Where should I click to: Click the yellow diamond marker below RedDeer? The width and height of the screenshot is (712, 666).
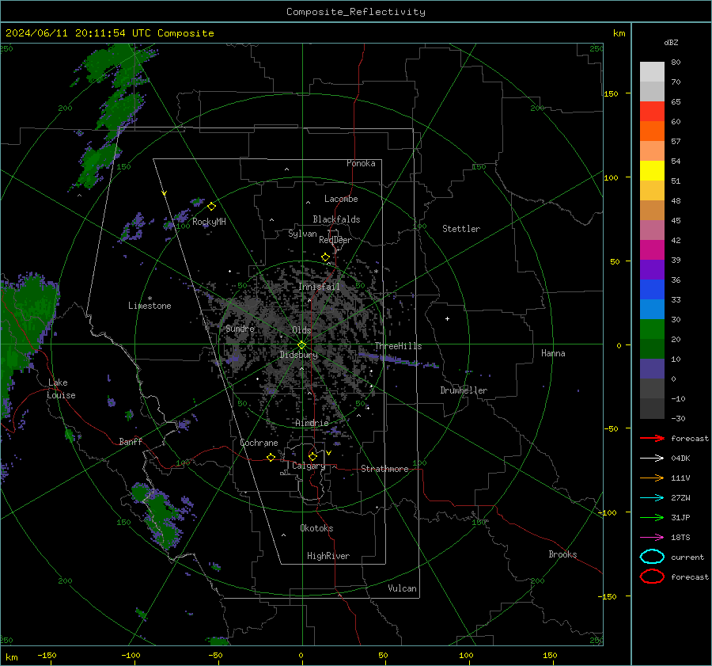click(x=326, y=257)
